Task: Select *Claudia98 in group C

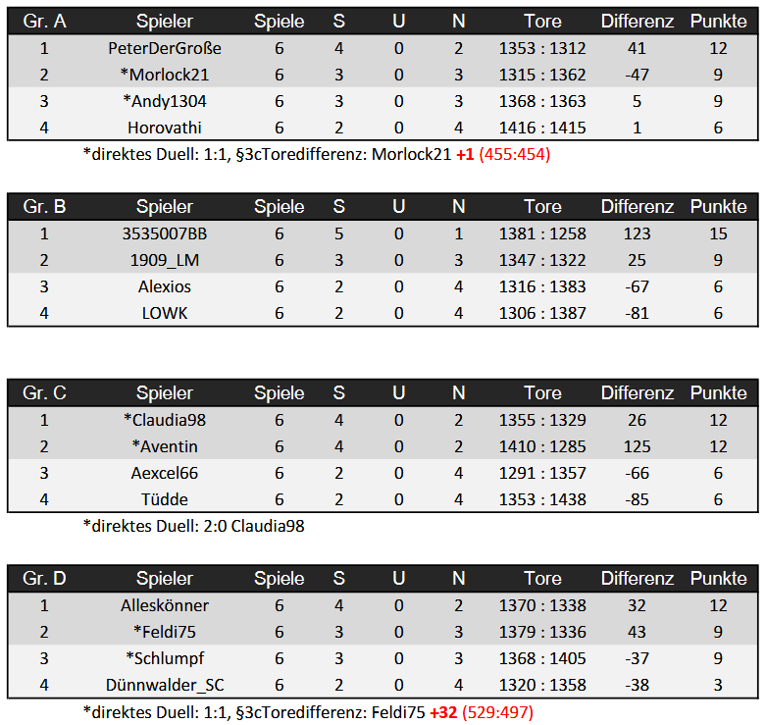Action: (x=165, y=420)
